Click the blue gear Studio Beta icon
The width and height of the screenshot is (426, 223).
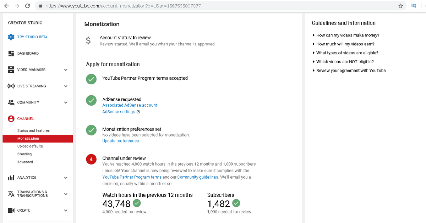click(11, 37)
